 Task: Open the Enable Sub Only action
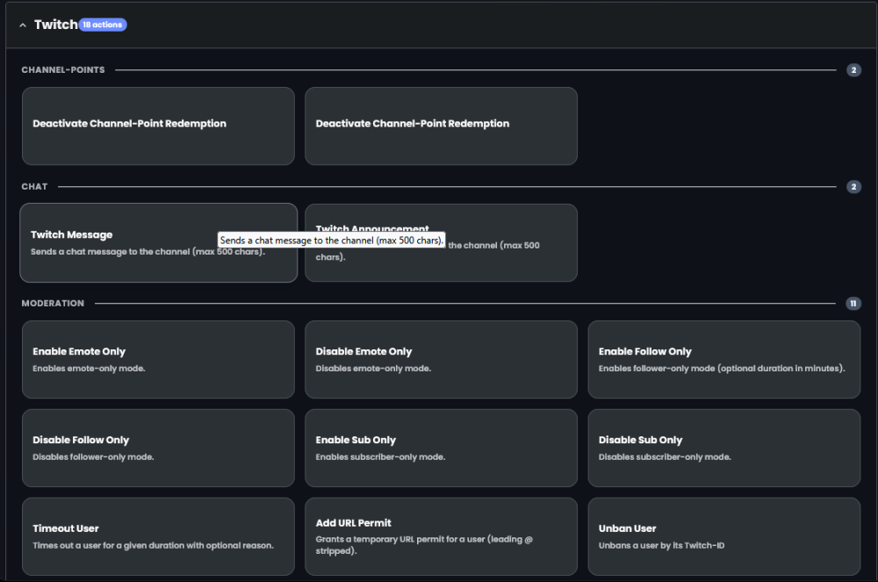pos(442,448)
